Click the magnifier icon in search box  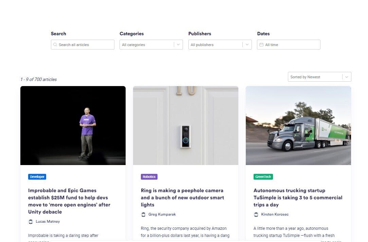pyautogui.click(x=55, y=44)
